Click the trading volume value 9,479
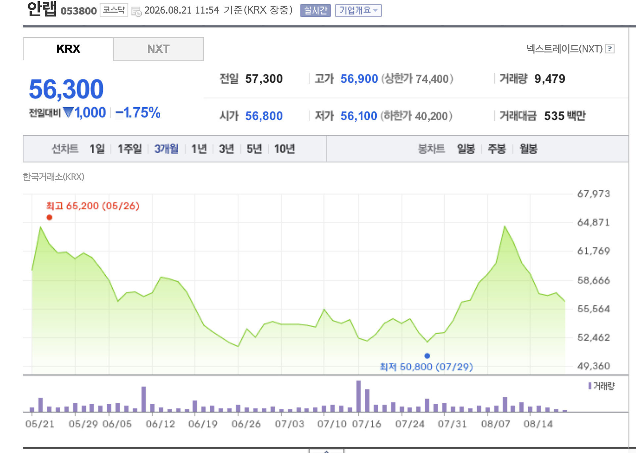Image resolution: width=636 pixels, height=453 pixels. [x=550, y=79]
